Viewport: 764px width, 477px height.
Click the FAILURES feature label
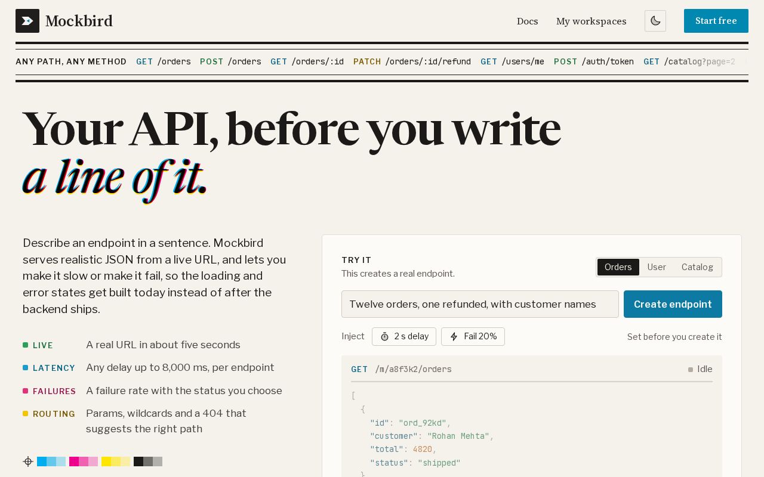click(x=54, y=391)
